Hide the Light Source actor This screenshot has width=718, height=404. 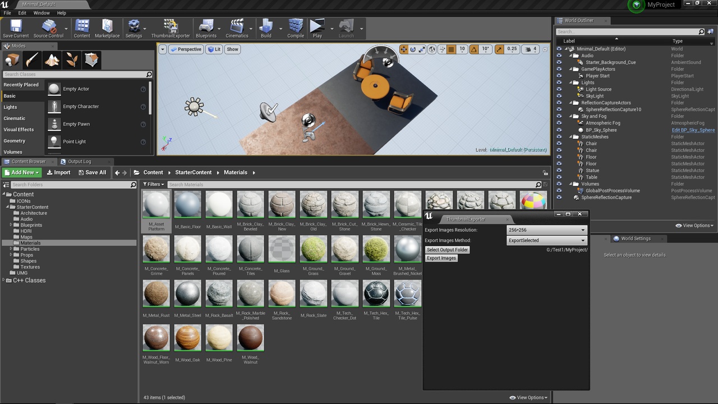[x=559, y=89]
